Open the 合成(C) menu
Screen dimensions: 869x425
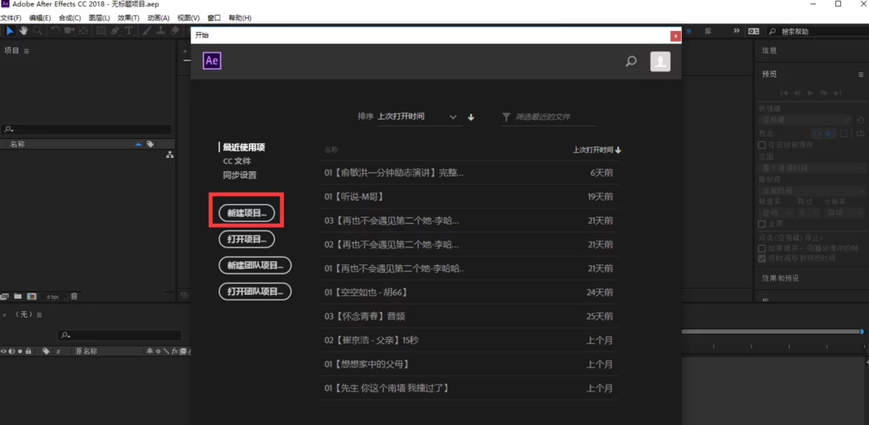(70, 18)
